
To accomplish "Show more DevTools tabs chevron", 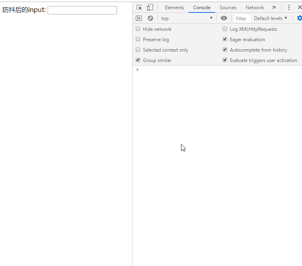I will click(274, 8).
